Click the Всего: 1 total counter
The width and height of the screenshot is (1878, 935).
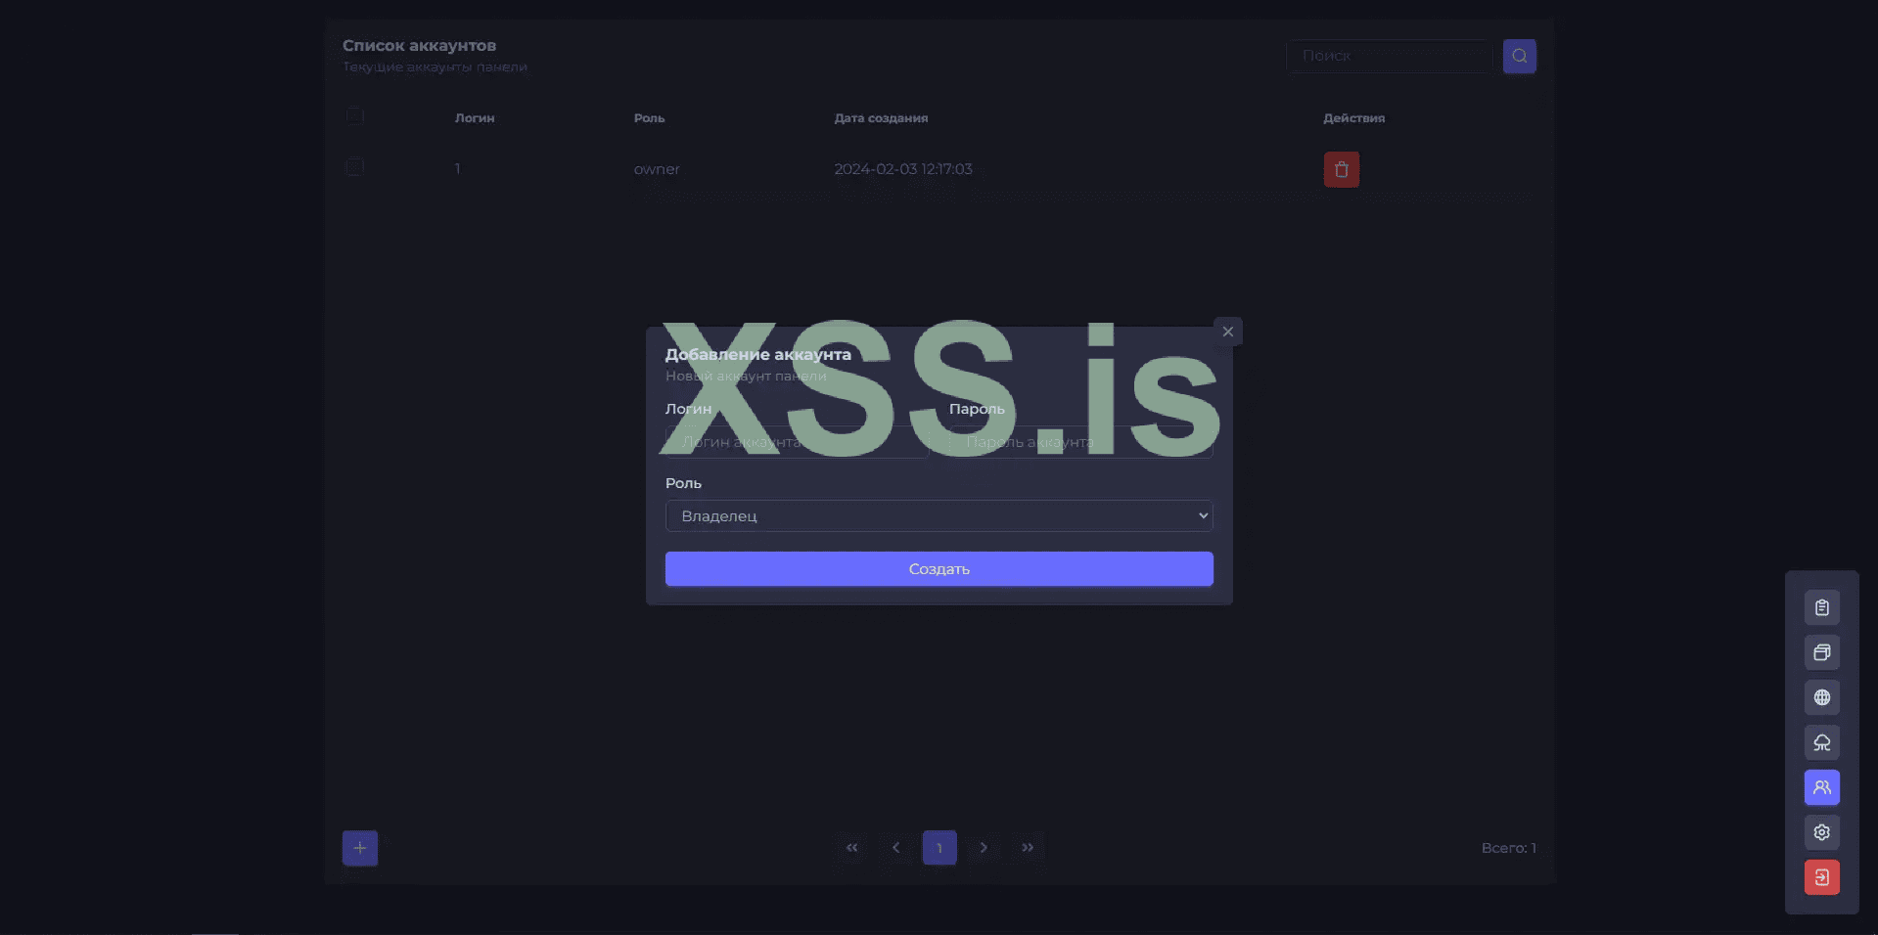click(x=1508, y=848)
